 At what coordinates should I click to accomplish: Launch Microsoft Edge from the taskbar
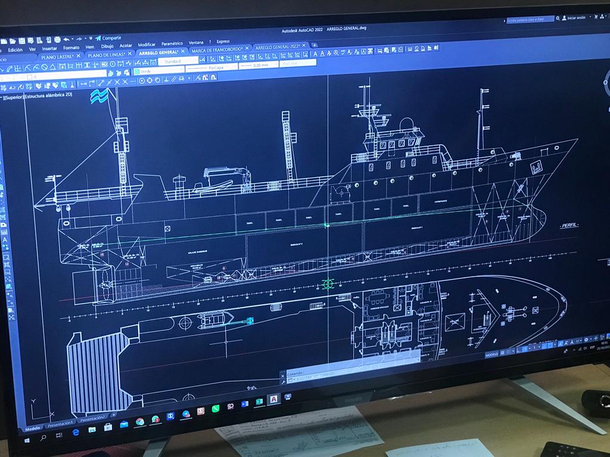[76, 433]
